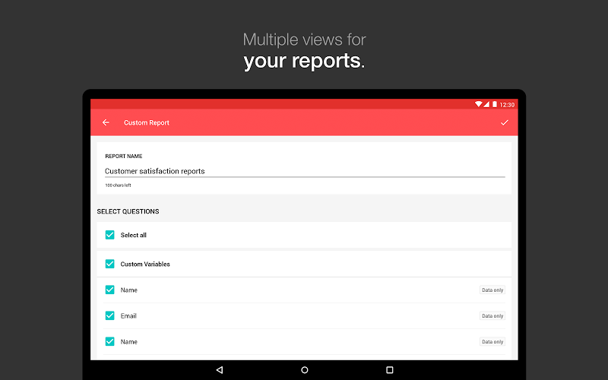Toggle the Custom Variables checkbox
This screenshot has width=608, height=380.
109,264
